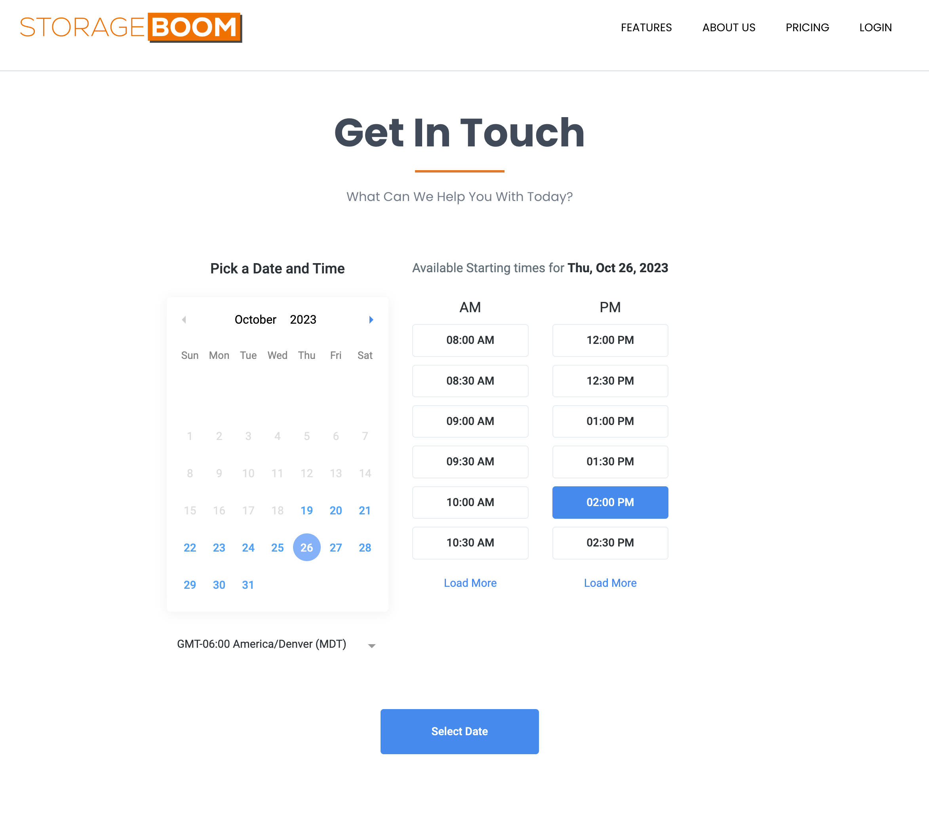Select the 02:00 PM time slot
This screenshot has height=827, width=929.
(610, 502)
